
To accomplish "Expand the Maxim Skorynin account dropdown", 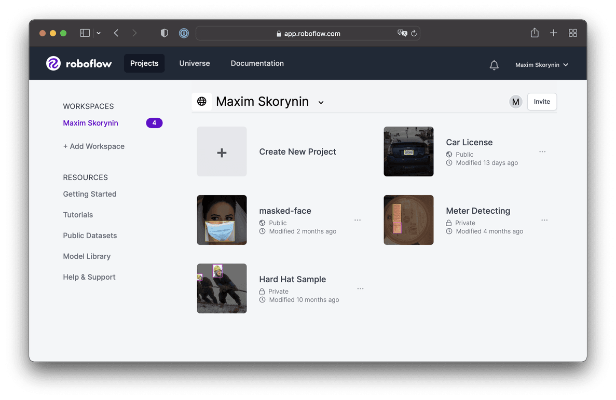I will click(542, 64).
